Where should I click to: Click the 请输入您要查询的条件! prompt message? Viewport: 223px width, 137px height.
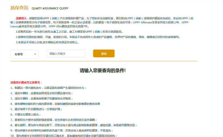[103, 70]
